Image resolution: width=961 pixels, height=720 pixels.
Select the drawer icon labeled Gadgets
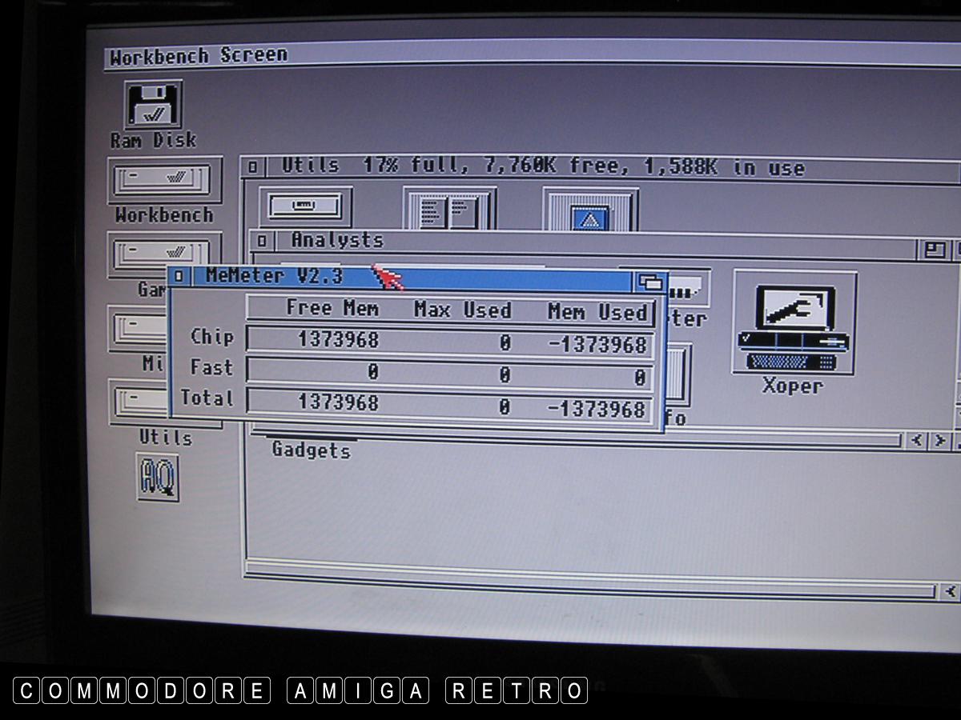[311, 450]
